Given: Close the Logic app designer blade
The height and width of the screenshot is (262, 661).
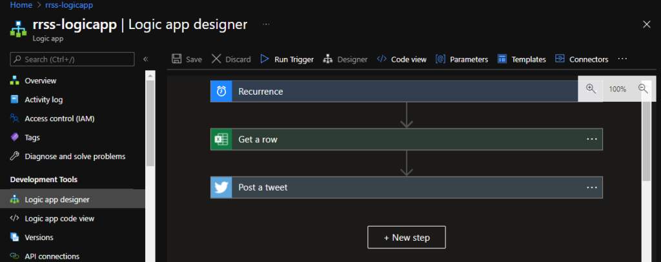Looking at the screenshot, I should tap(646, 24).
